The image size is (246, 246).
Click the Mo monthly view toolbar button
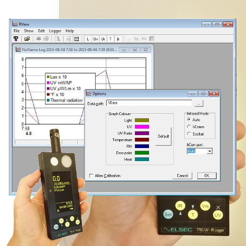click(144, 39)
